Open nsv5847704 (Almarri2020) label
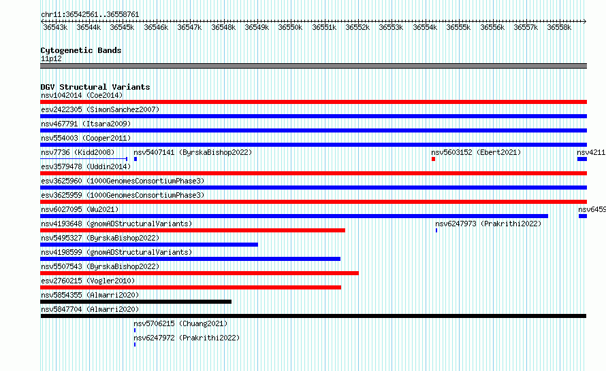 click(90, 309)
